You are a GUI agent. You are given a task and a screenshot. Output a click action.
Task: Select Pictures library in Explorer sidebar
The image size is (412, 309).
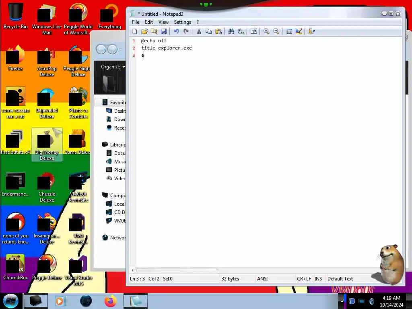pos(116,170)
